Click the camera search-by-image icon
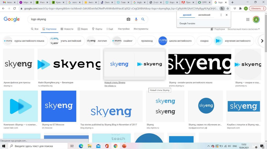Image resolution: width=267 pixels, height=149 pixels. (128, 19)
